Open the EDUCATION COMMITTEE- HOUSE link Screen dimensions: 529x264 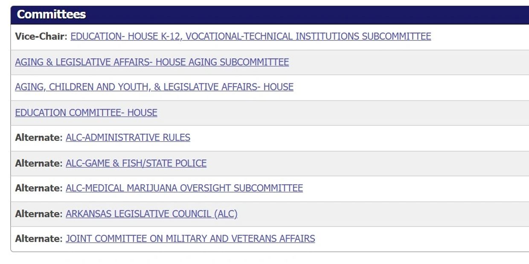(x=86, y=113)
